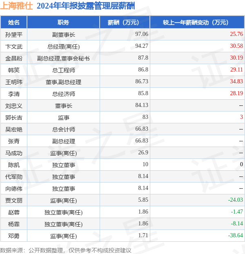
Task: Click the change value -8.14
Action: [237, 223]
